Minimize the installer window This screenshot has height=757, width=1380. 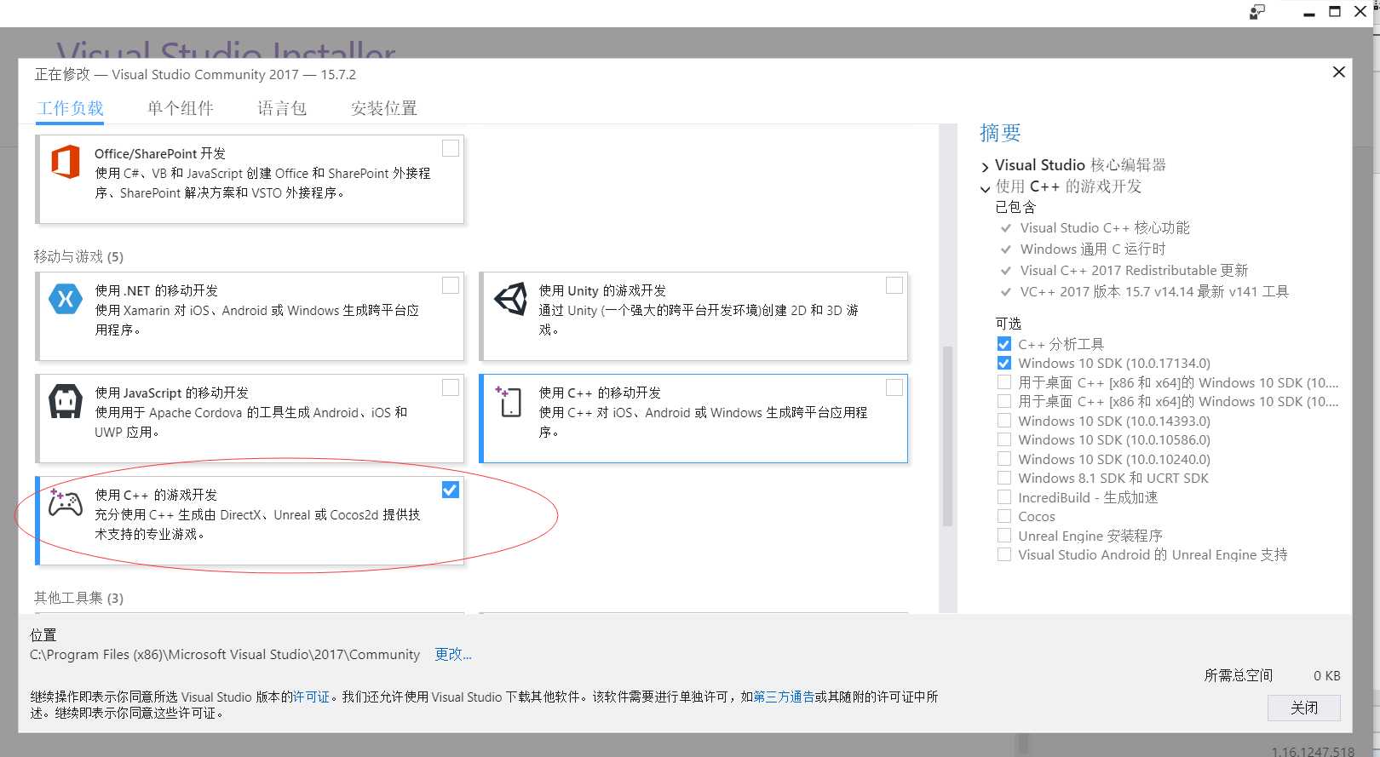pos(1309,13)
